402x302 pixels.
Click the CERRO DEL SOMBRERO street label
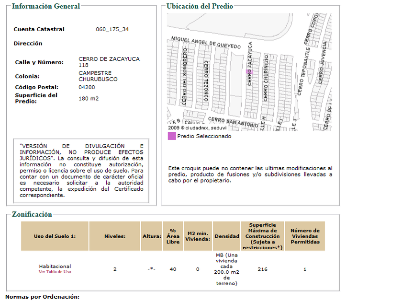click(x=184, y=77)
